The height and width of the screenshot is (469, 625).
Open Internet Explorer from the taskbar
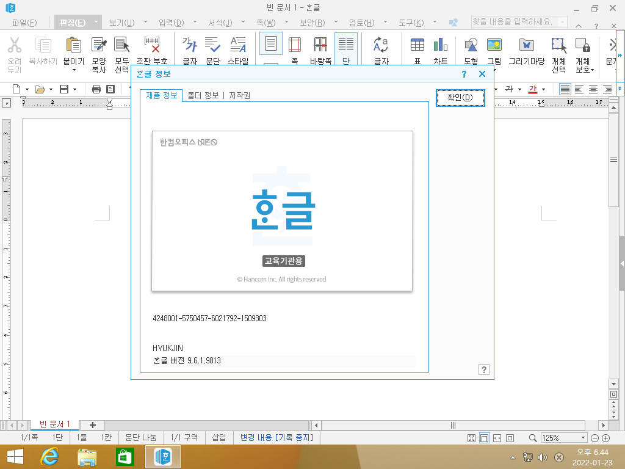(x=49, y=457)
